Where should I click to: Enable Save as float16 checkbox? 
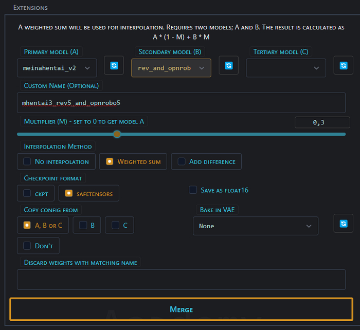tap(193, 190)
